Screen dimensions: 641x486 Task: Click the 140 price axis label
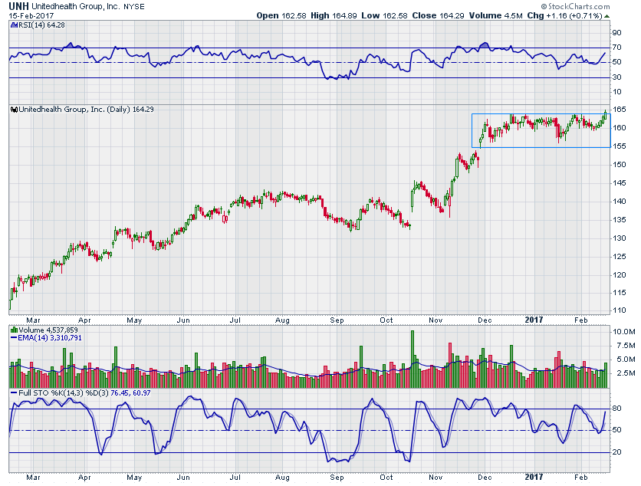tap(620, 202)
